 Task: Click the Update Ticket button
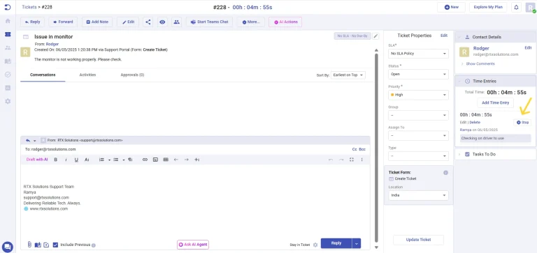pos(418,240)
